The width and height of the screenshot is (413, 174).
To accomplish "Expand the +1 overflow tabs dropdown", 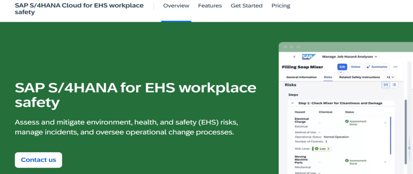I will coord(390,77).
